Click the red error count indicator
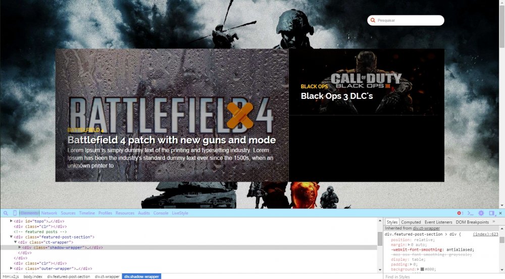The height and width of the screenshot is (279, 505). point(460,213)
